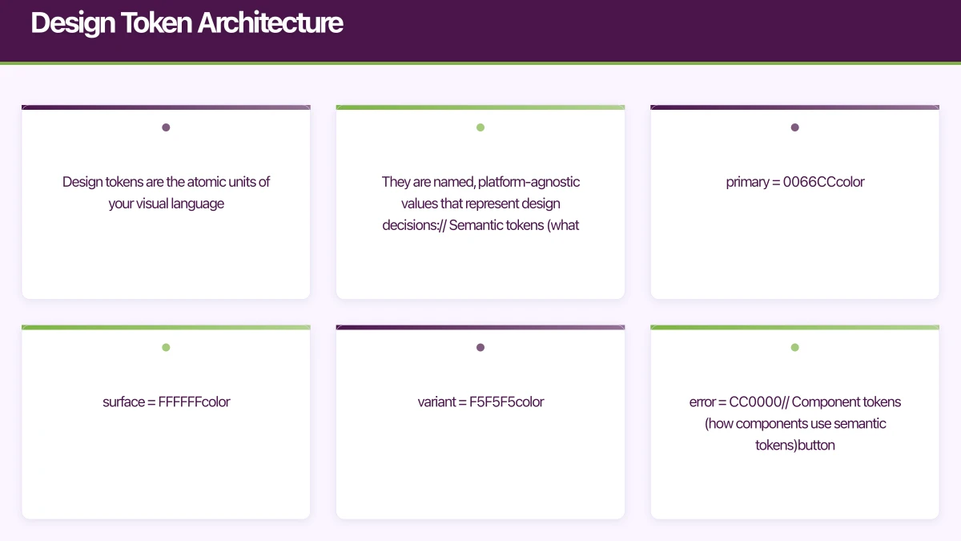This screenshot has height=541, width=961.
Task: Click the purple dot on the variant card
Action: pos(480,347)
